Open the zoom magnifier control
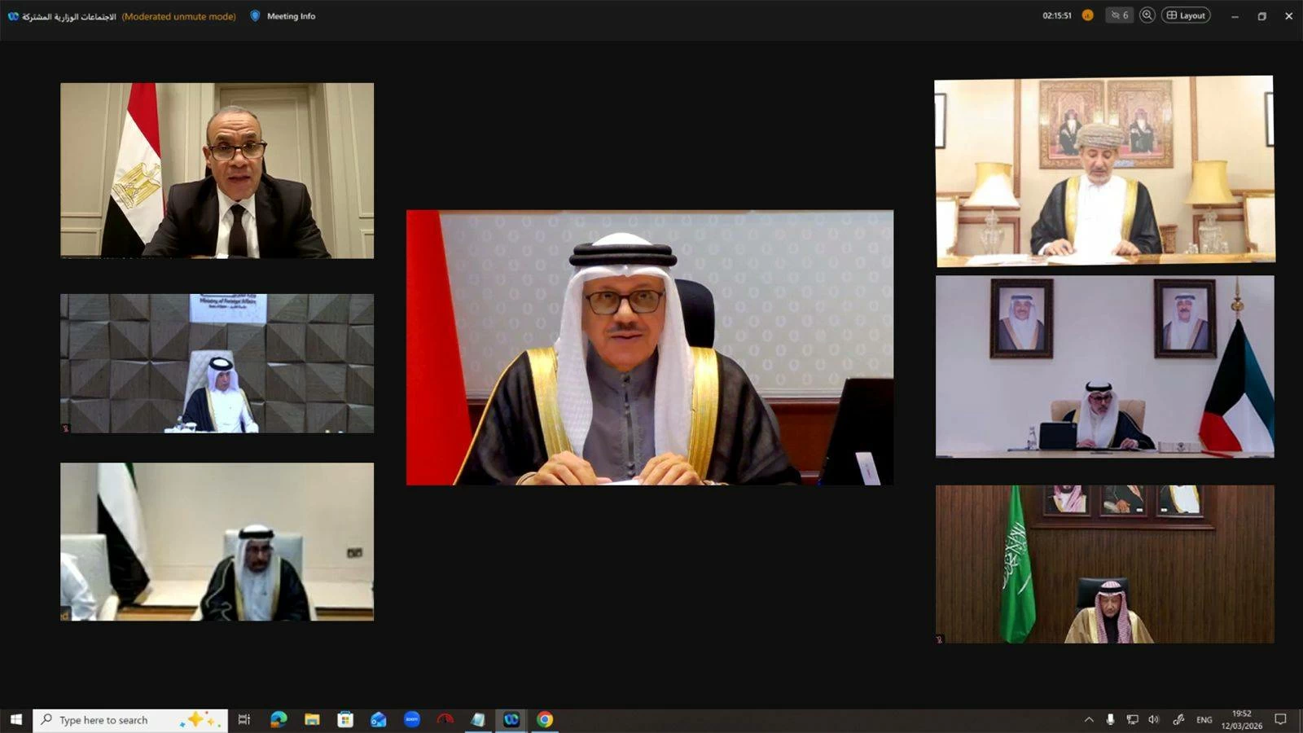This screenshot has width=1303, height=733. click(x=1147, y=15)
